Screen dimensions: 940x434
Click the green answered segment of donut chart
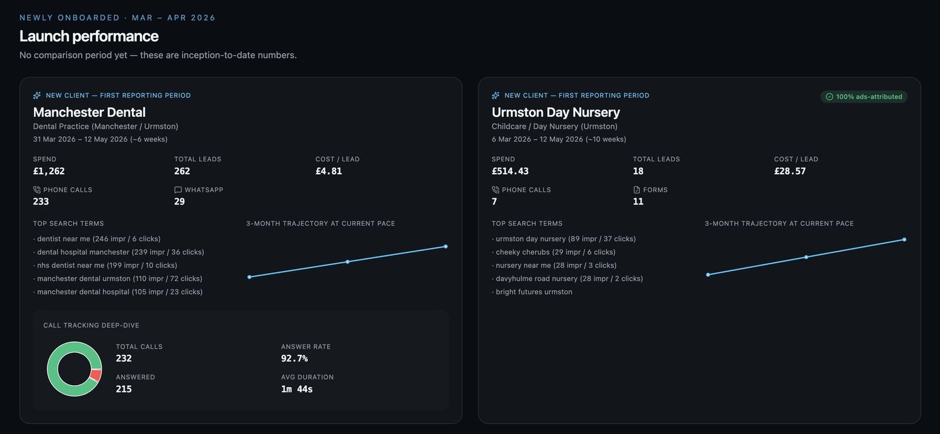(x=54, y=369)
